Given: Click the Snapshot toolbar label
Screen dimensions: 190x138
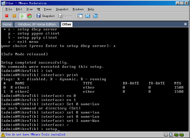Looking at the screenshot, I should (48, 16).
